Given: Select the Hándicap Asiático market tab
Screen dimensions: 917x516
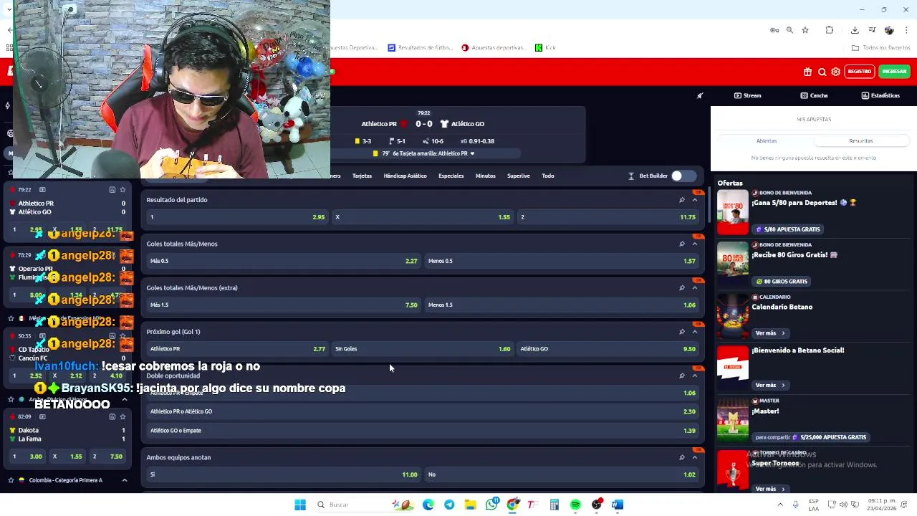Looking at the screenshot, I should pos(405,176).
